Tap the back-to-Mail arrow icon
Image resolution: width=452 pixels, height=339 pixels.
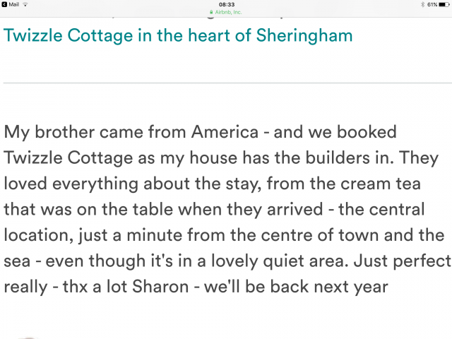click(5, 4)
